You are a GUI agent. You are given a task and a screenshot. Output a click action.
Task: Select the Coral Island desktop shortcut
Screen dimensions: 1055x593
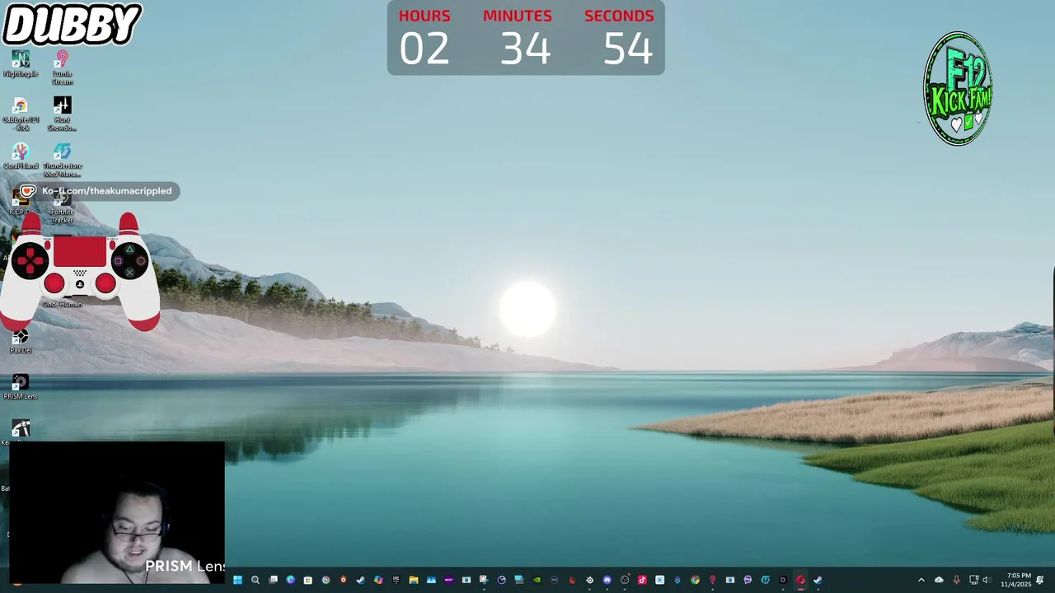21,156
